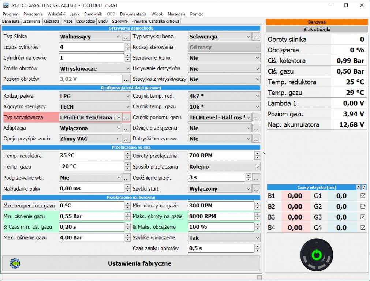Switch to the Centralka cyfrowa tab
This screenshot has width=370, height=281.
point(164,21)
